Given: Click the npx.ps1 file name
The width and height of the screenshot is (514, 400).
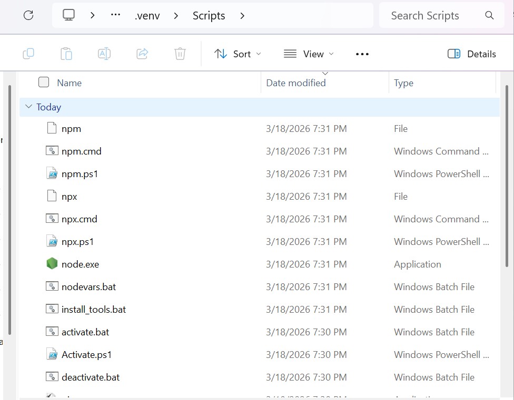Looking at the screenshot, I should [78, 242].
